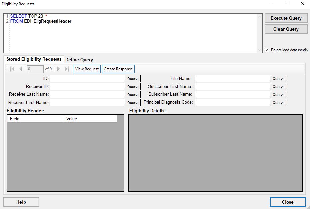Click Query button for Subscriber Last Name

278,94
